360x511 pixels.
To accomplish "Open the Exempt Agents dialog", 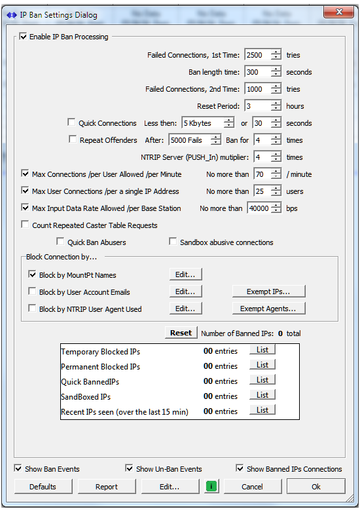I will 268,309.
